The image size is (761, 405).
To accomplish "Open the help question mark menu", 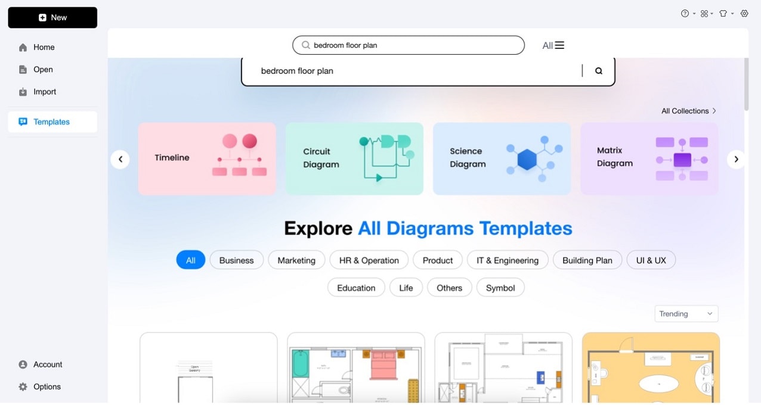I will click(x=685, y=13).
